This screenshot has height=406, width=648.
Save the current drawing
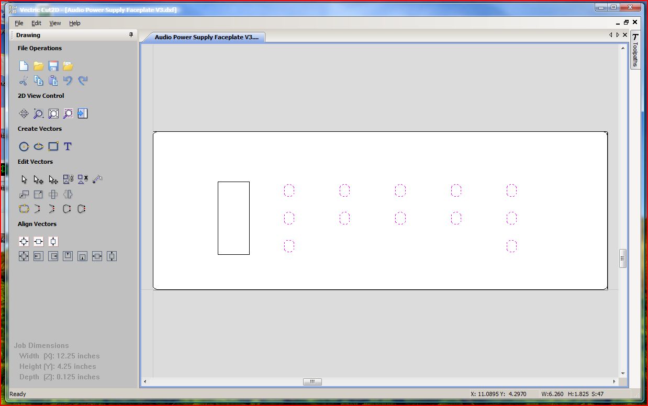click(52, 65)
